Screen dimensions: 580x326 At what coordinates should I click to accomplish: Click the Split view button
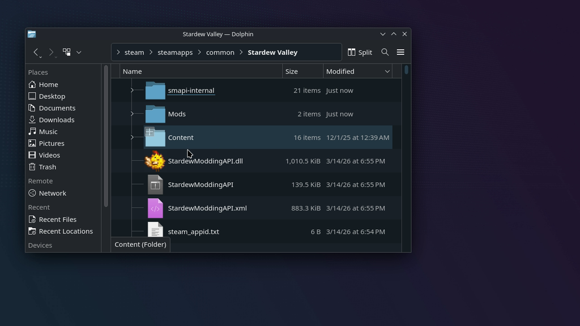coord(360,52)
